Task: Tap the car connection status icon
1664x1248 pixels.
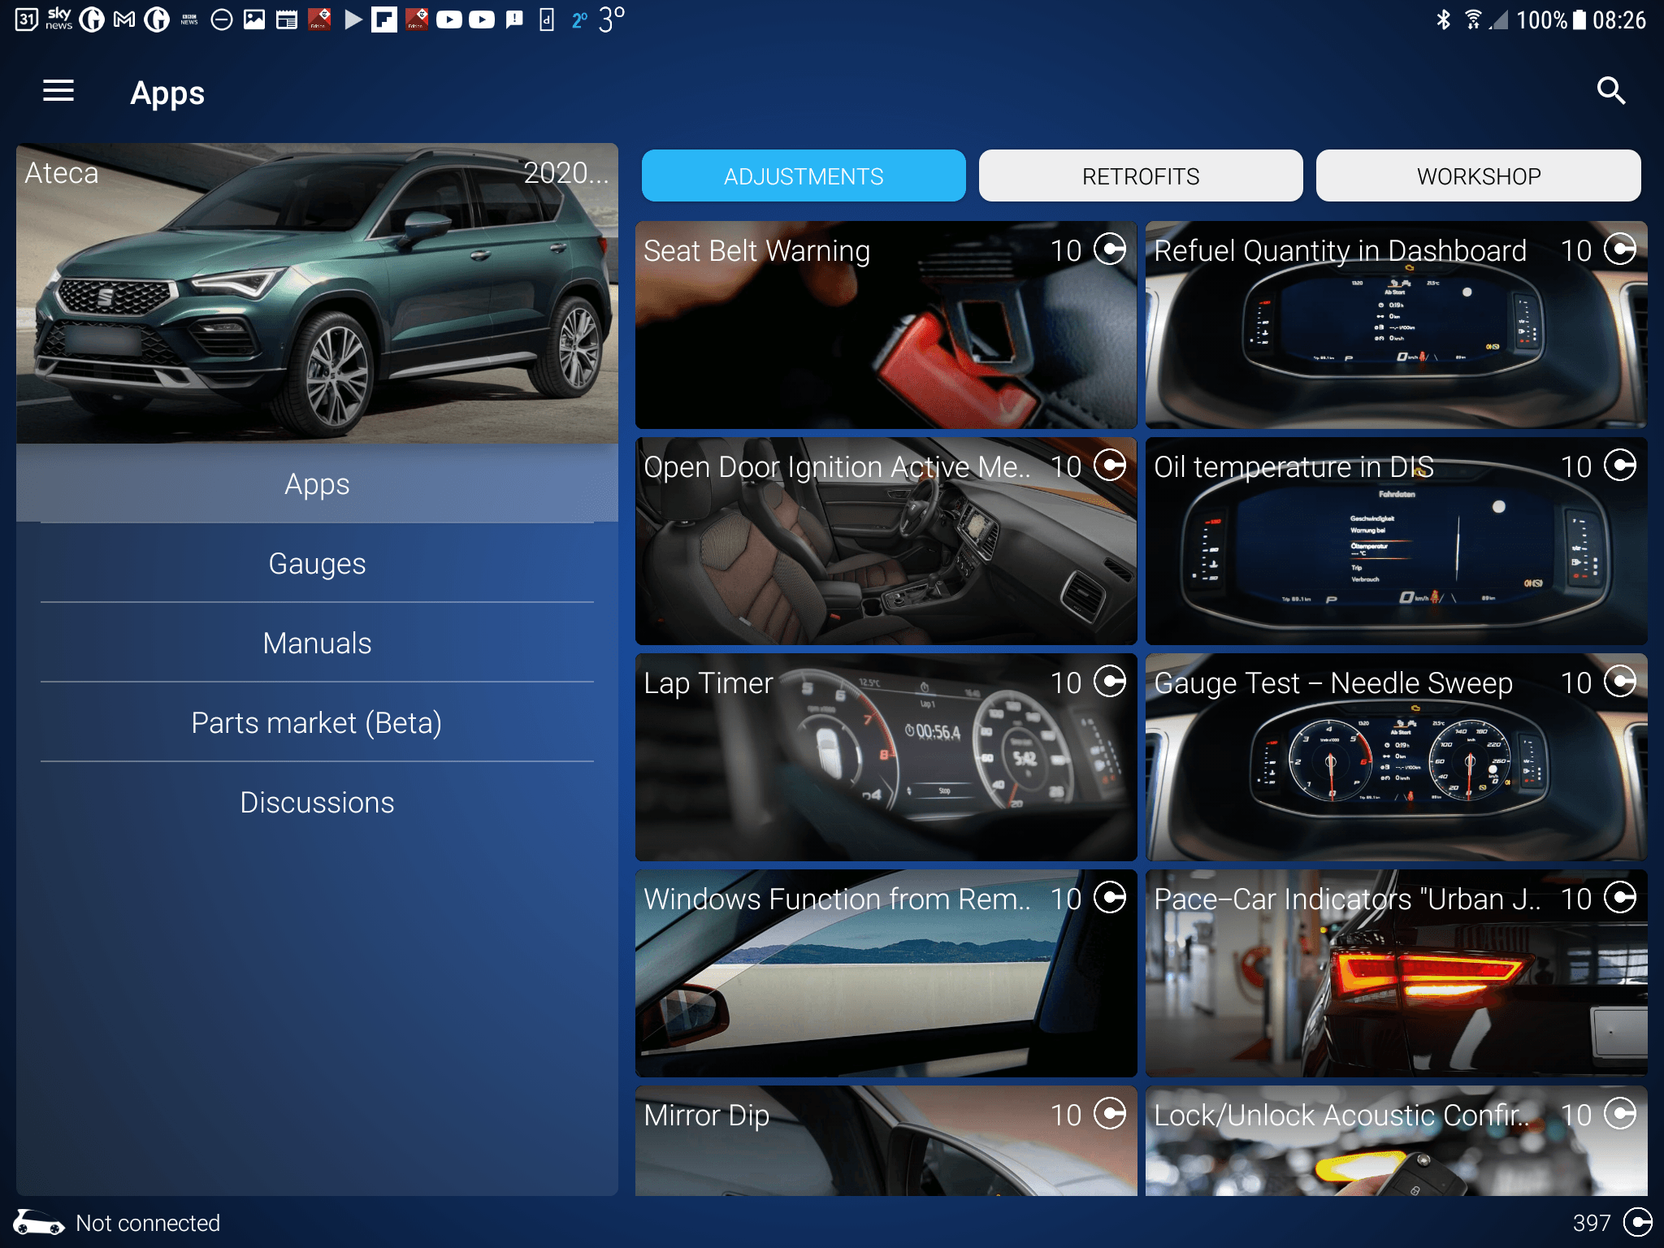Action: (38, 1222)
